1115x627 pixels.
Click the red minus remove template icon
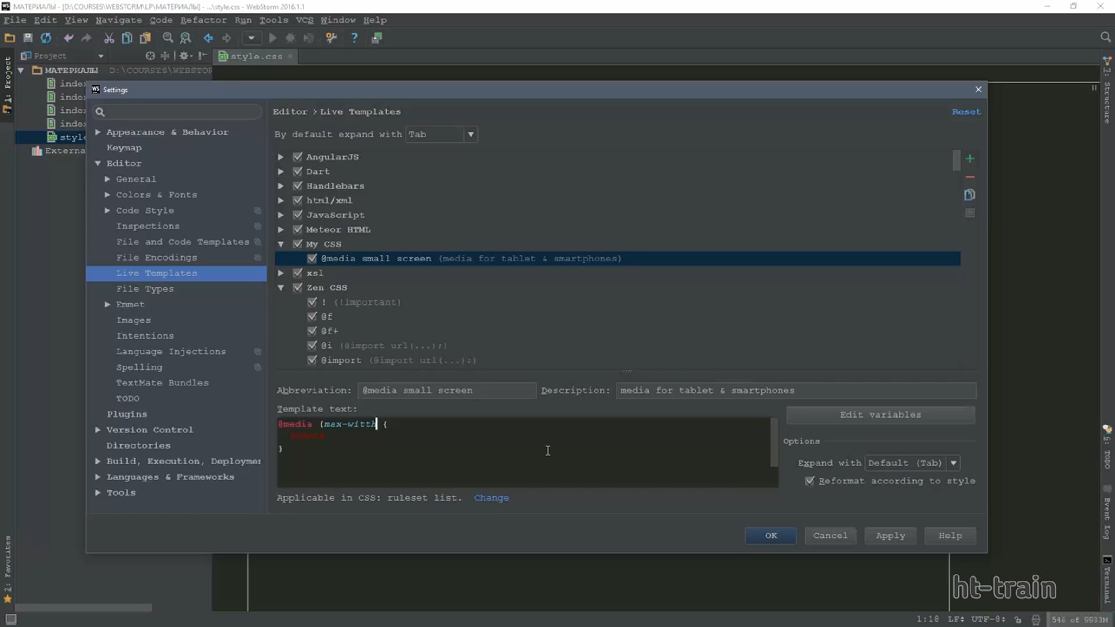(970, 177)
